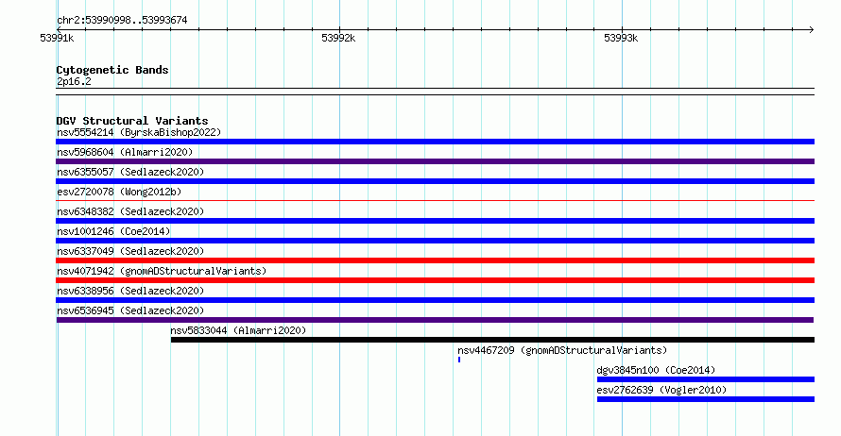841x436 pixels.
Task: Open the first Sedlazeck2020 entry nsv6355057
Action: (x=130, y=172)
